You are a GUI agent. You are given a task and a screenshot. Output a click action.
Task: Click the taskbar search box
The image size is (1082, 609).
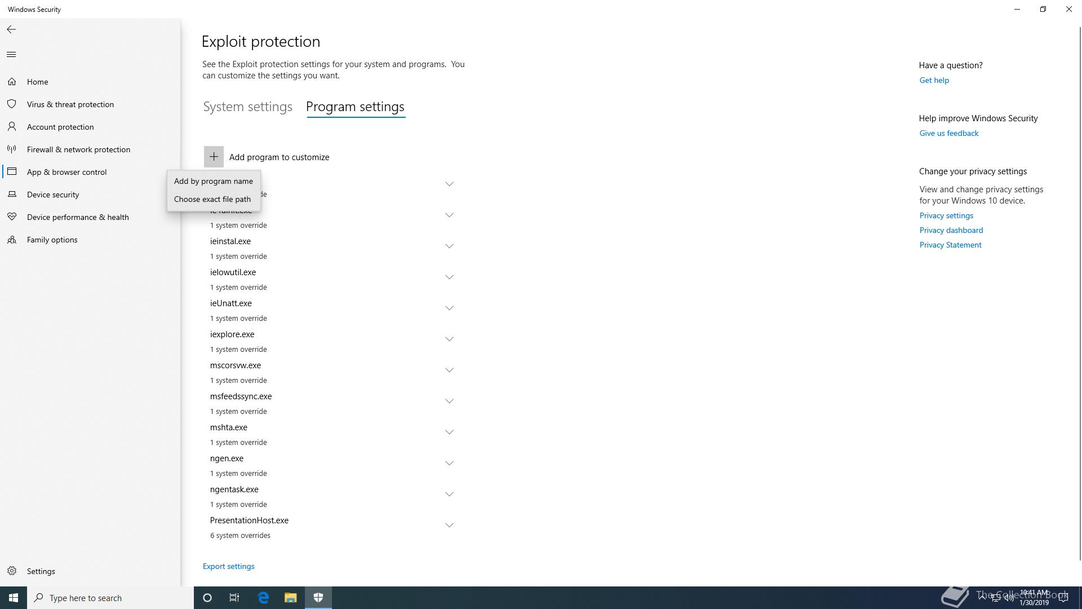point(110,598)
